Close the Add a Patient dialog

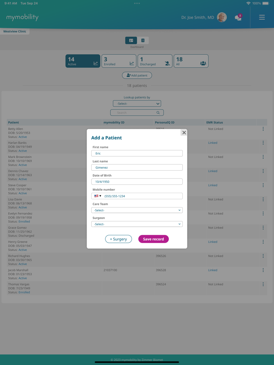[184, 132]
